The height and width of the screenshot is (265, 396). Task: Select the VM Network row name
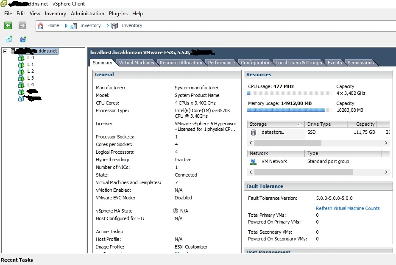coord(274,161)
